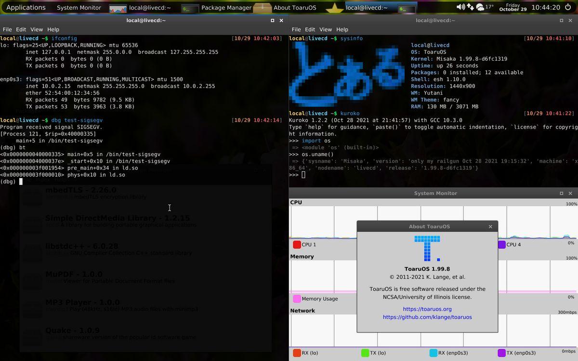Close the right terminal window
578x361 pixels.
[571, 20]
